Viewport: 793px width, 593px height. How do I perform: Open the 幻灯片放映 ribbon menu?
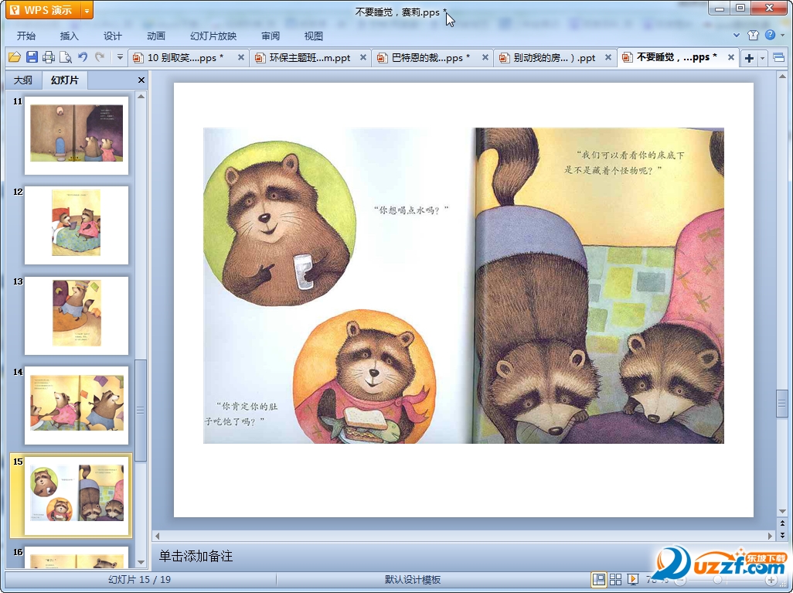(x=213, y=36)
